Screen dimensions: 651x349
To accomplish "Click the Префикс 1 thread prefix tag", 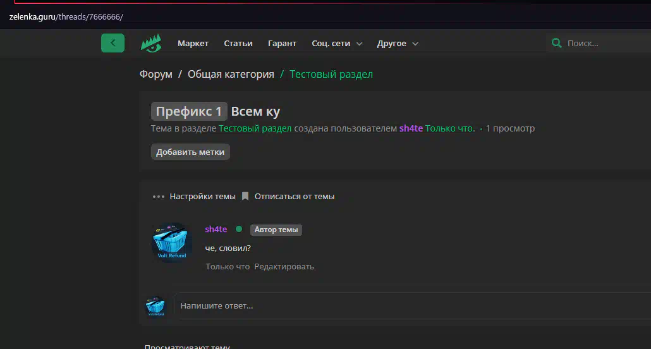I will (189, 111).
